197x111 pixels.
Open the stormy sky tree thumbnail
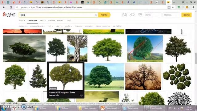(x=24, y=49)
